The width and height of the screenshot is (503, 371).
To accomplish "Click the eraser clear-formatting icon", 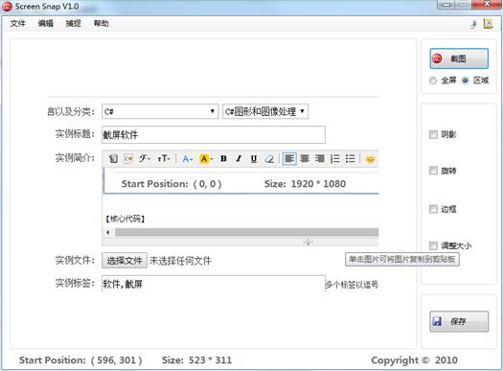I will coord(269,158).
